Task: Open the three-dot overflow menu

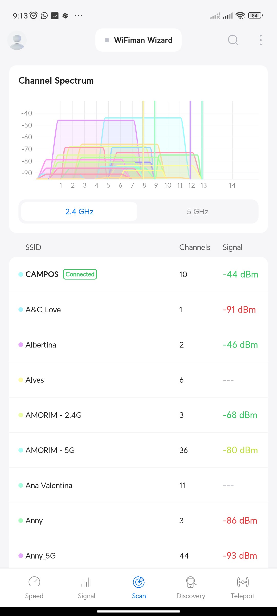Action: pos(261,40)
